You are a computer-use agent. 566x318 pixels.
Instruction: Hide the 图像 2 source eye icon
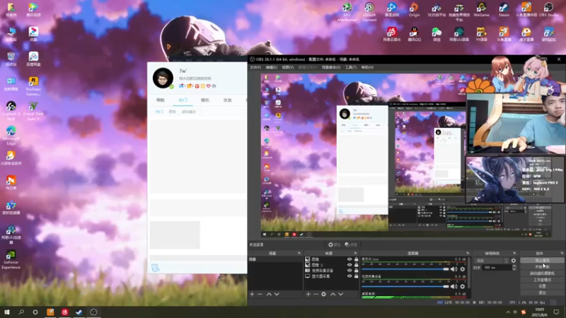click(x=350, y=264)
